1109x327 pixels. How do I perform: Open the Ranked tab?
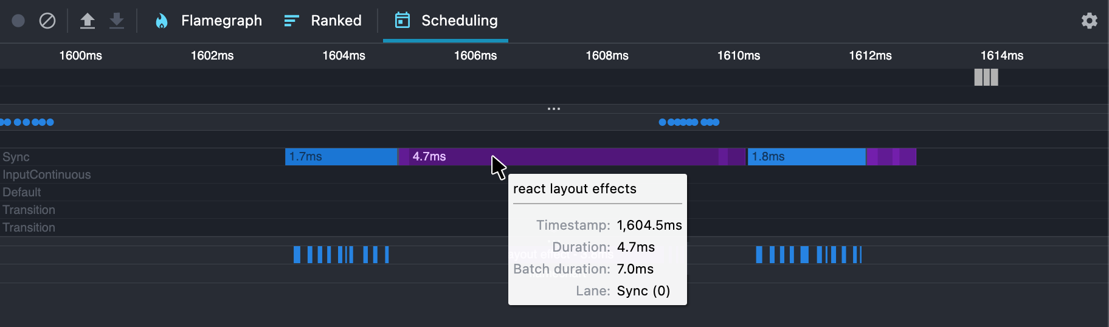coord(336,21)
